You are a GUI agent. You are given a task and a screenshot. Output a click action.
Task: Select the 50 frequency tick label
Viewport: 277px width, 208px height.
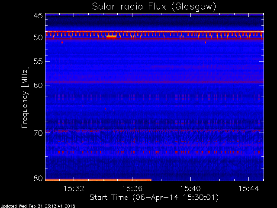coord(38,38)
